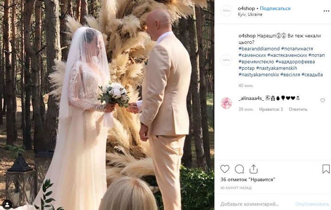Publish comment with Опубликовать button

[x=312, y=204]
